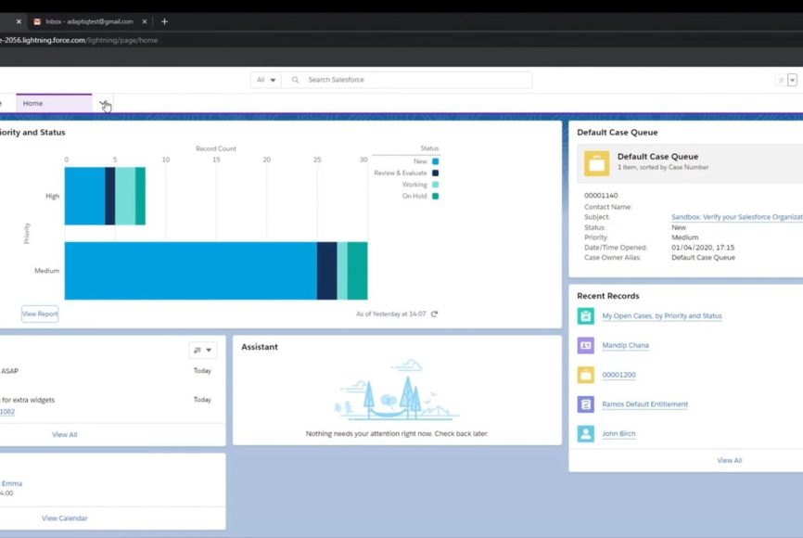Click the entitlement icon beside Ramos Default Entitlement
Viewport: 803px width, 538px height.
[585, 404]
